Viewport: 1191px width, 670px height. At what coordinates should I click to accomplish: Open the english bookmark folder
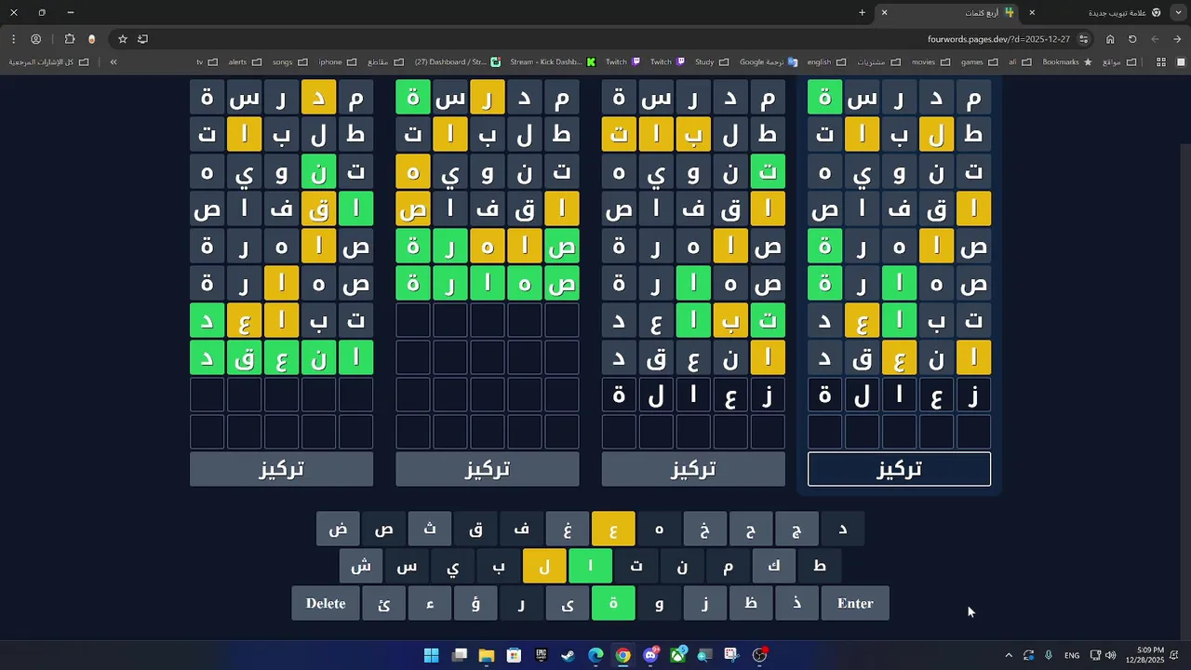tap(825, 62)
